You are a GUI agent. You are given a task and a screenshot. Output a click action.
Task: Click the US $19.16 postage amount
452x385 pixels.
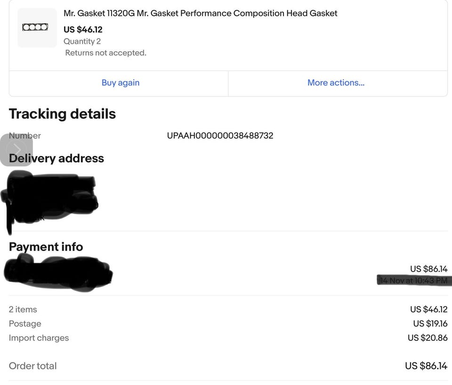(x=430, y=324)
